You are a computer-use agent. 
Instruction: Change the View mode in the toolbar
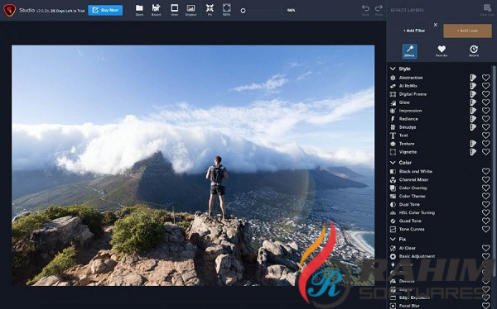tap(174, 10)
